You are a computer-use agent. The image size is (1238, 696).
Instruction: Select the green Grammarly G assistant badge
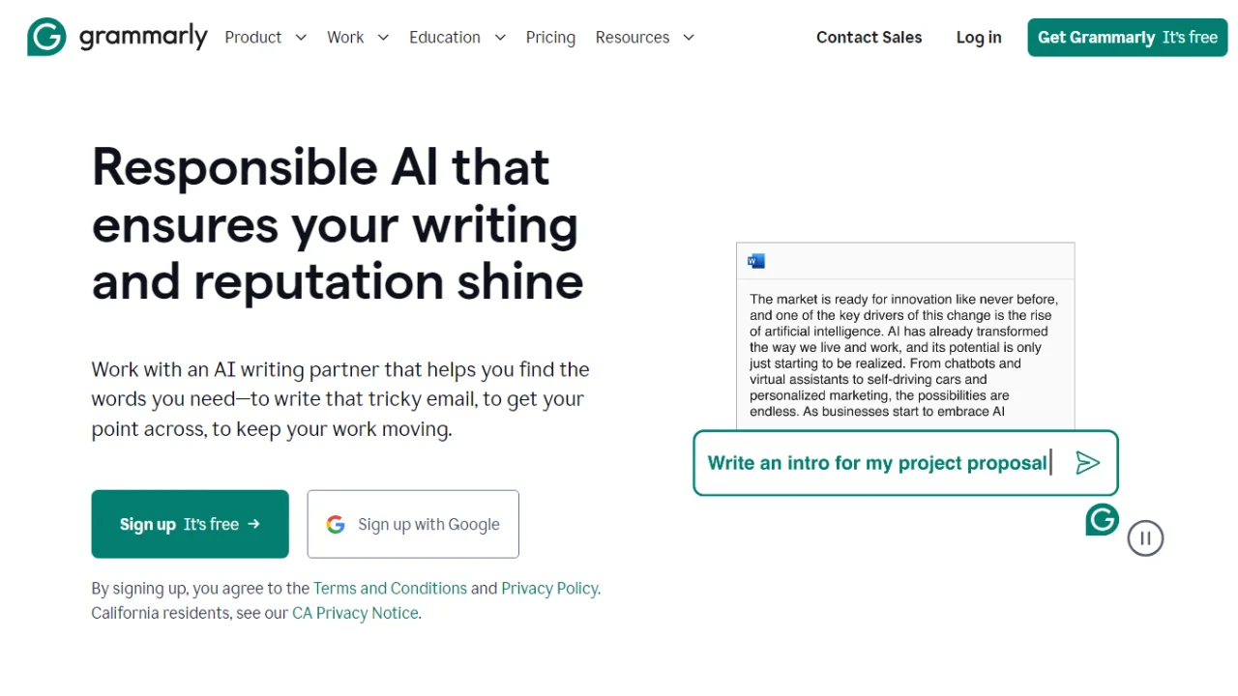coord(1102,520)
